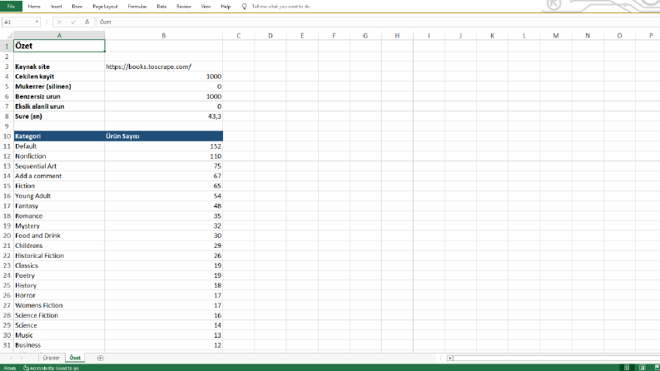Select the Sure (sn) cell
The width and height of the screenshot is (660, 371).
coord(59,116)
